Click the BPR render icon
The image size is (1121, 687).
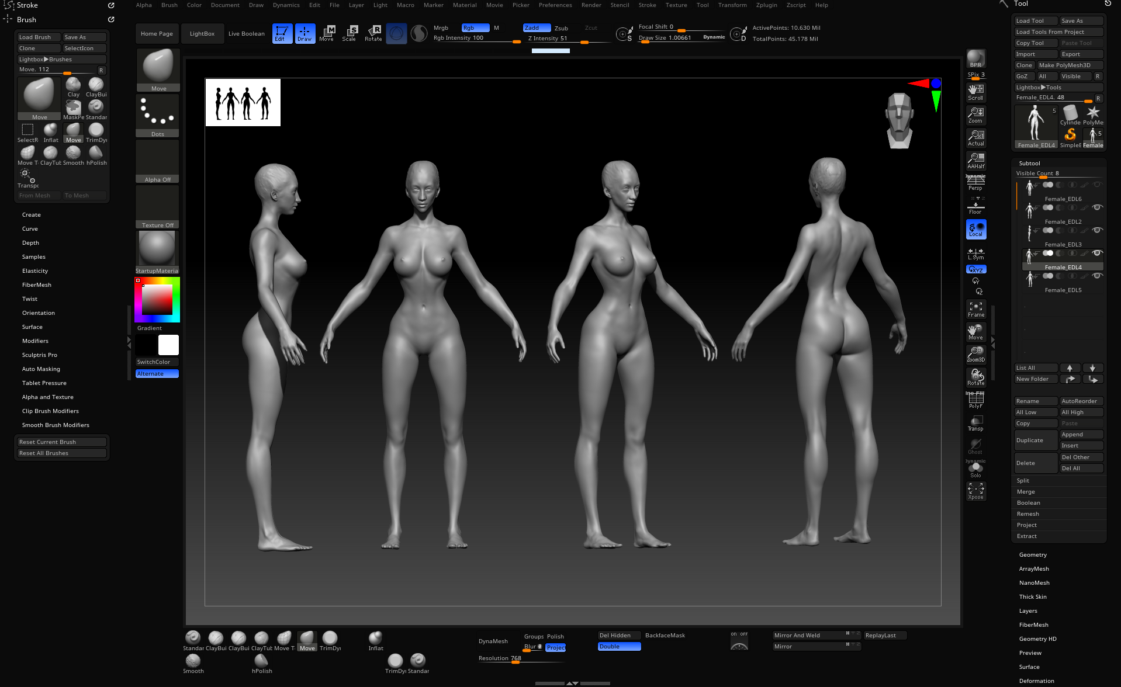975,58
